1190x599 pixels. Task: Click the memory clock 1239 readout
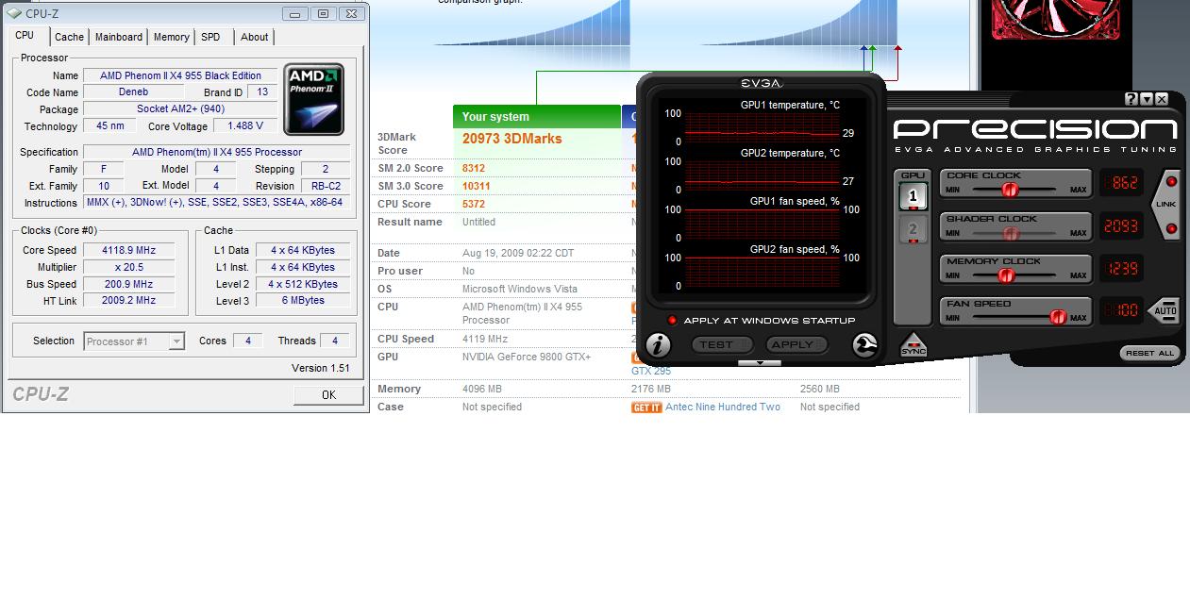pyautogui.click(x=1120, y=268)
